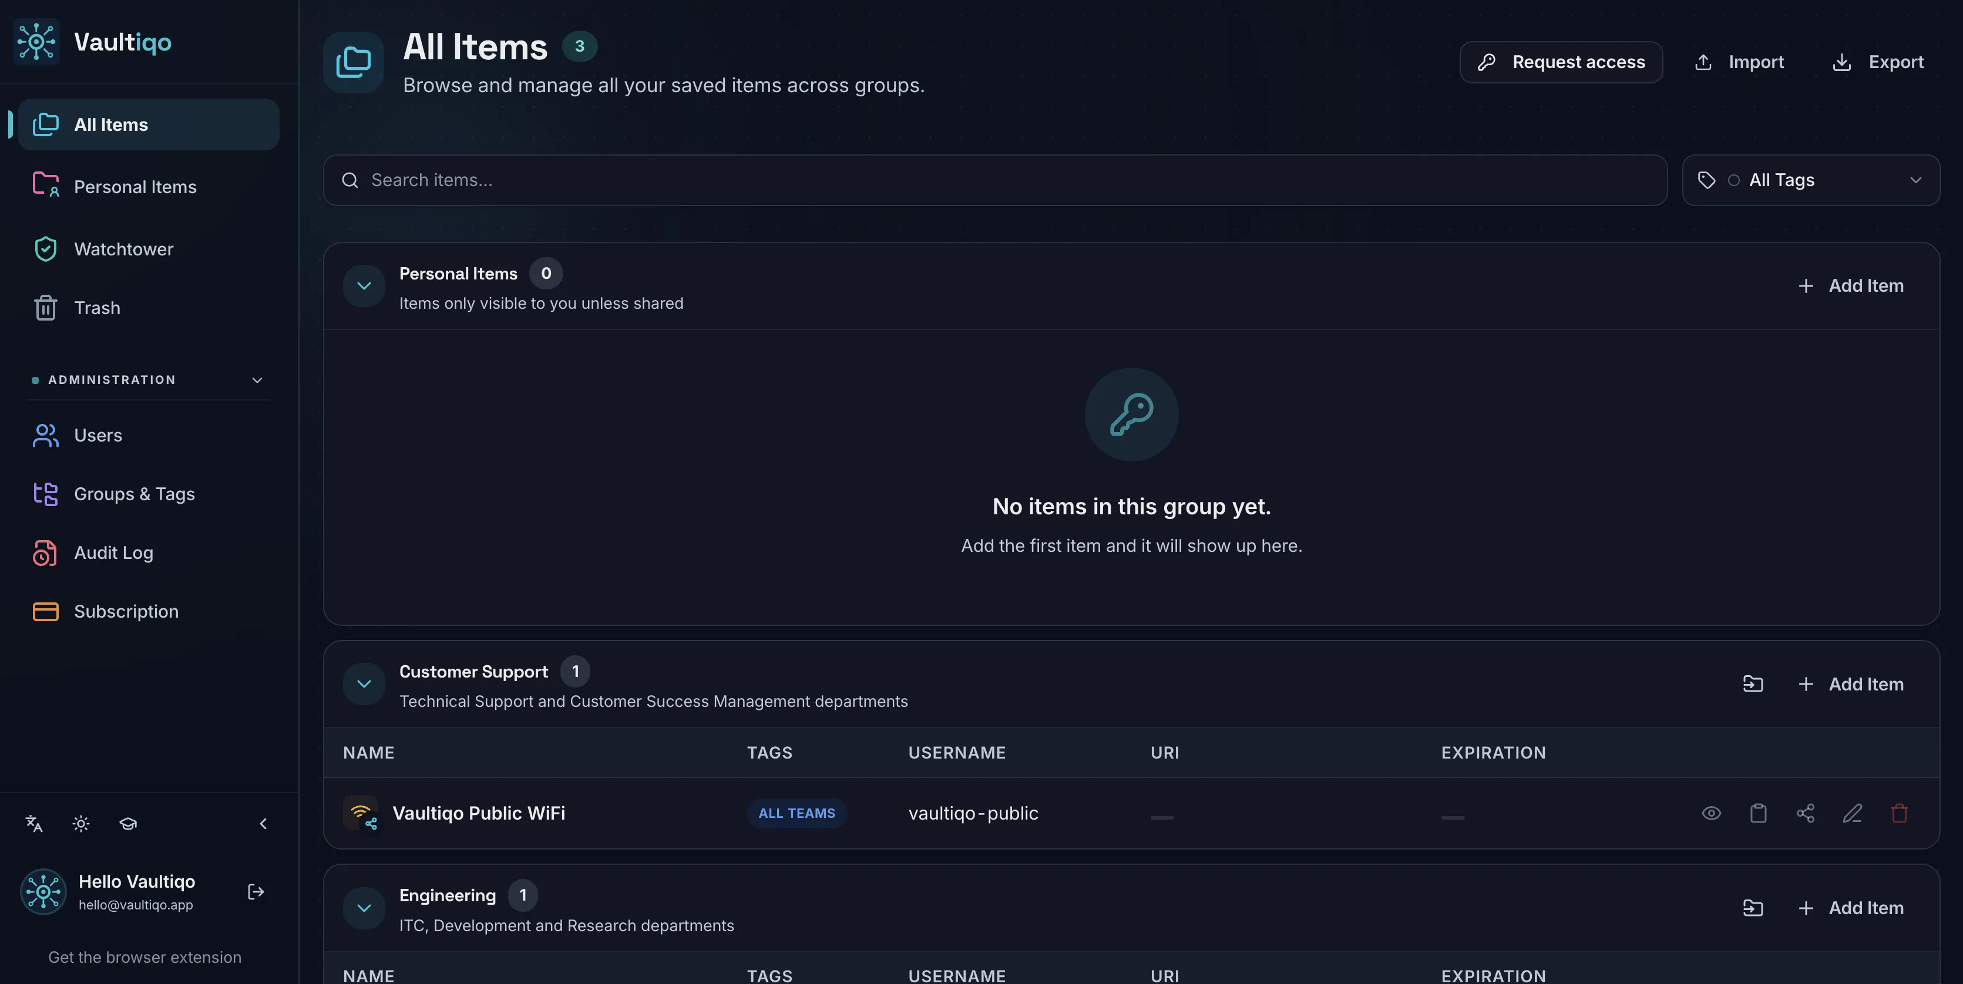Open Groups & Tags page
The width and height of the screenshot is (1963, 984).
coord(149,494)
